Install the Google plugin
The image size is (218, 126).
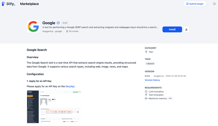click(x=172, y=29)
